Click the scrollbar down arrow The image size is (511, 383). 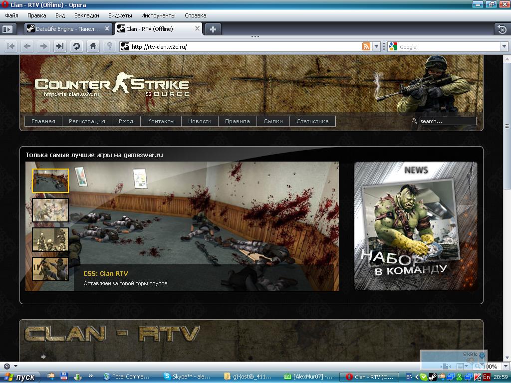point(507,358)
